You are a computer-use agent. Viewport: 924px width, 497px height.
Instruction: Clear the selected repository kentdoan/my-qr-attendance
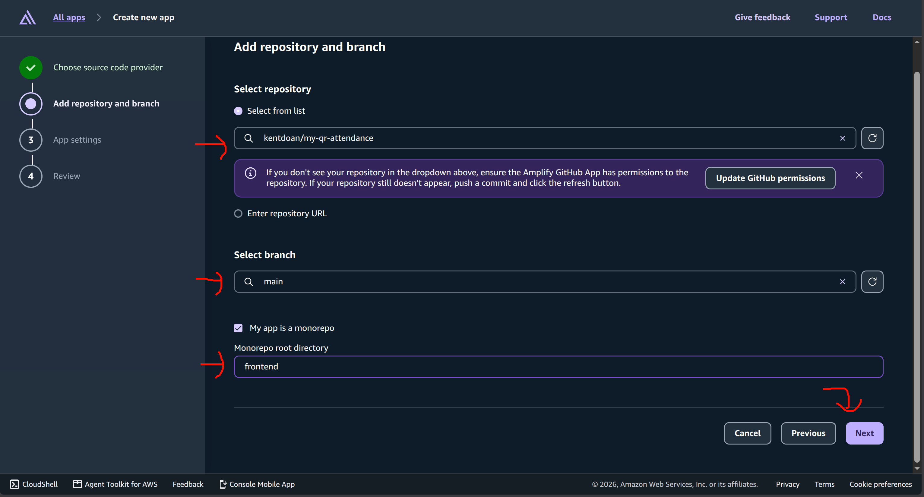842,138
